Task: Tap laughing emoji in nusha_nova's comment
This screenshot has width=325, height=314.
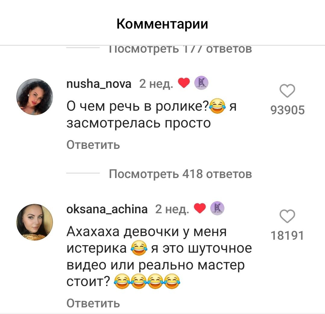Action: [217, 106]
